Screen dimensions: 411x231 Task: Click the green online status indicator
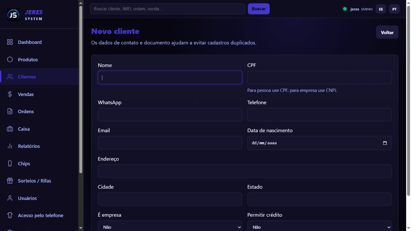[x=345, y=9]
